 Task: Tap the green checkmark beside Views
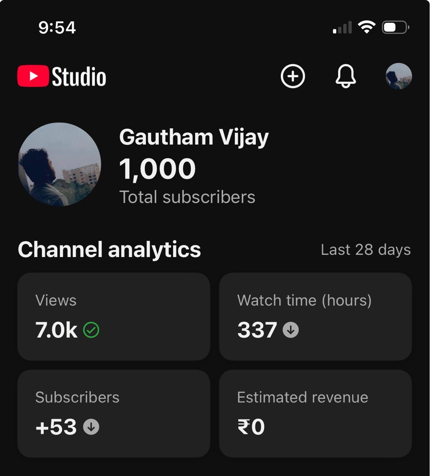tap(91, 330)
